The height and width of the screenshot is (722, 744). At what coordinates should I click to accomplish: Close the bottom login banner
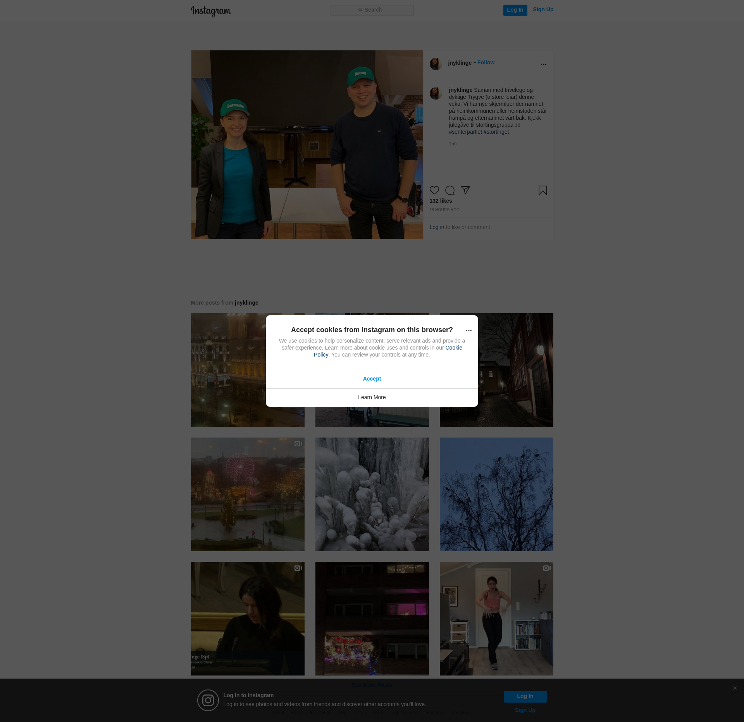point(735,688)
